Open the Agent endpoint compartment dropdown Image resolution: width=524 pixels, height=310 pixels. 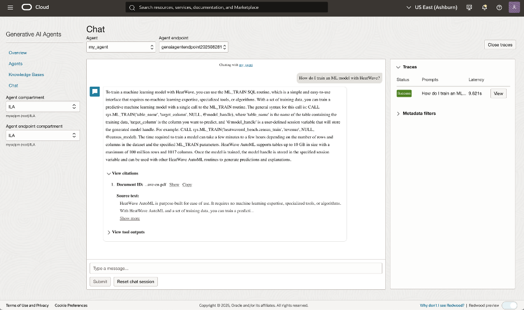[x=43, y=135]
